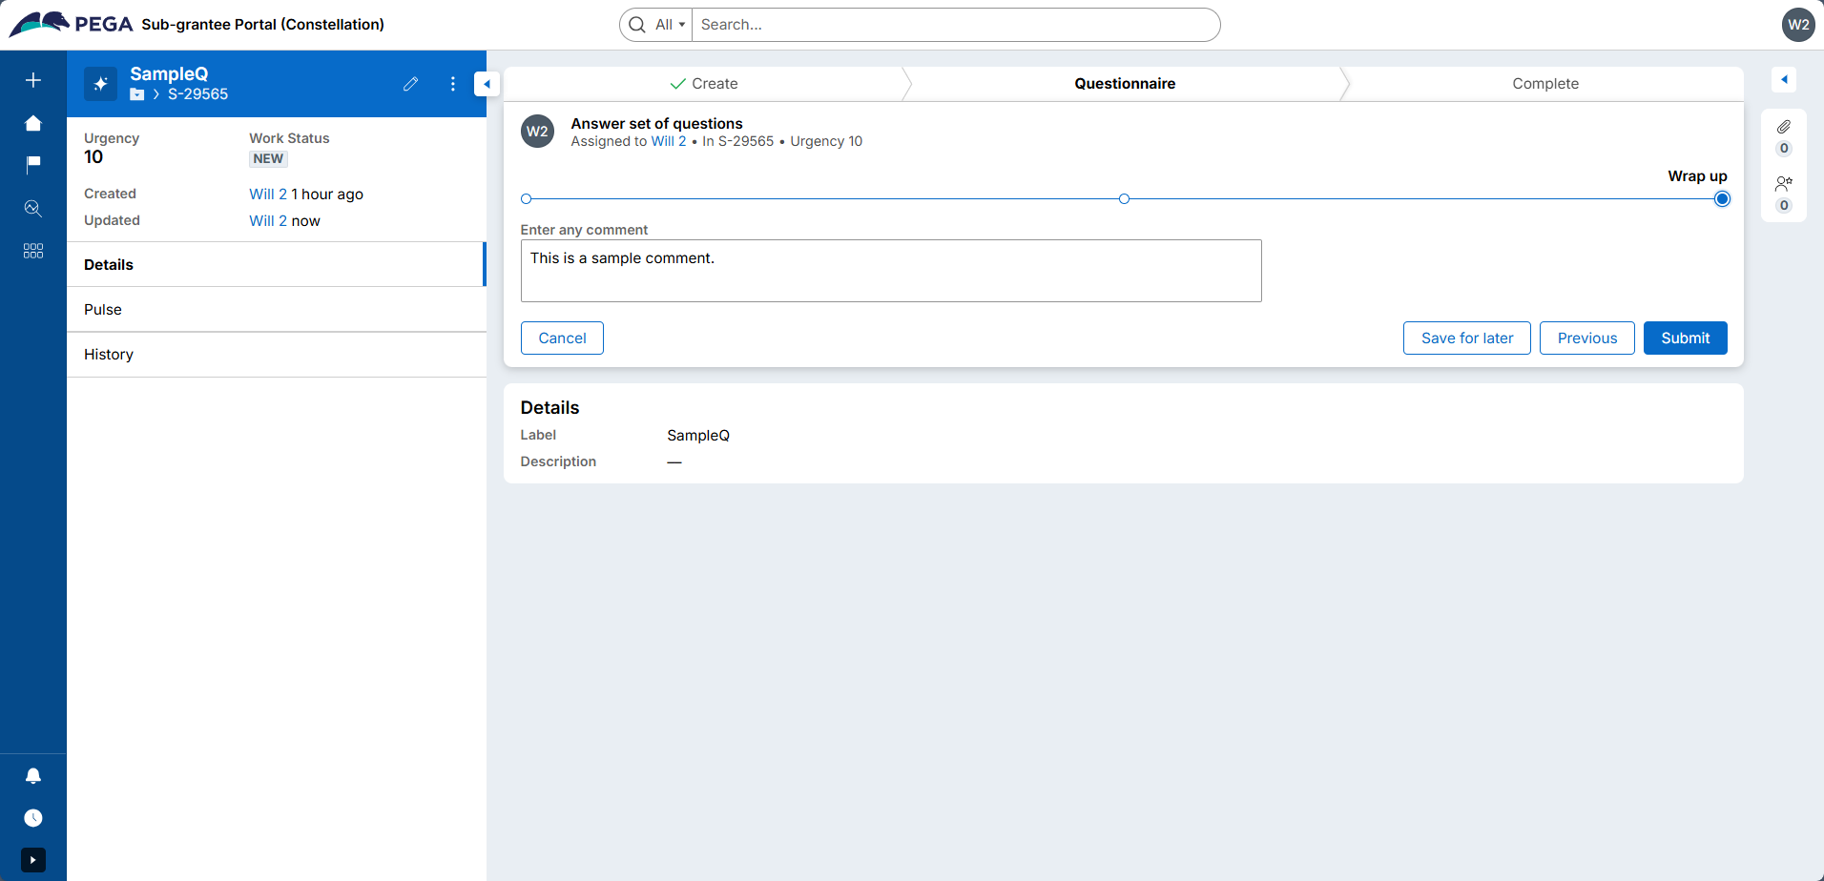Expand the right utilities panel
This screenshot has height=881, width=1824.
click(x=1783, y=80)
